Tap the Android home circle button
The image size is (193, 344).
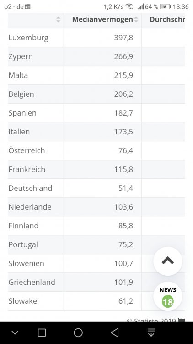click(78, 333)
